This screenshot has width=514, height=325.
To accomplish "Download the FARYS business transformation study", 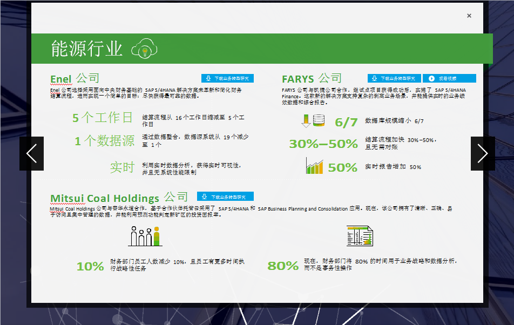I will (x=394, y=78).
